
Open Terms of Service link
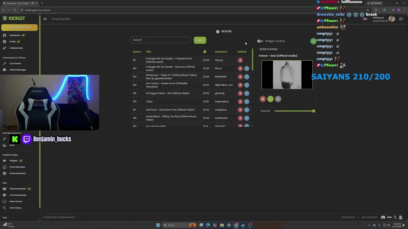pyautogui.click(x=369, y=217)
